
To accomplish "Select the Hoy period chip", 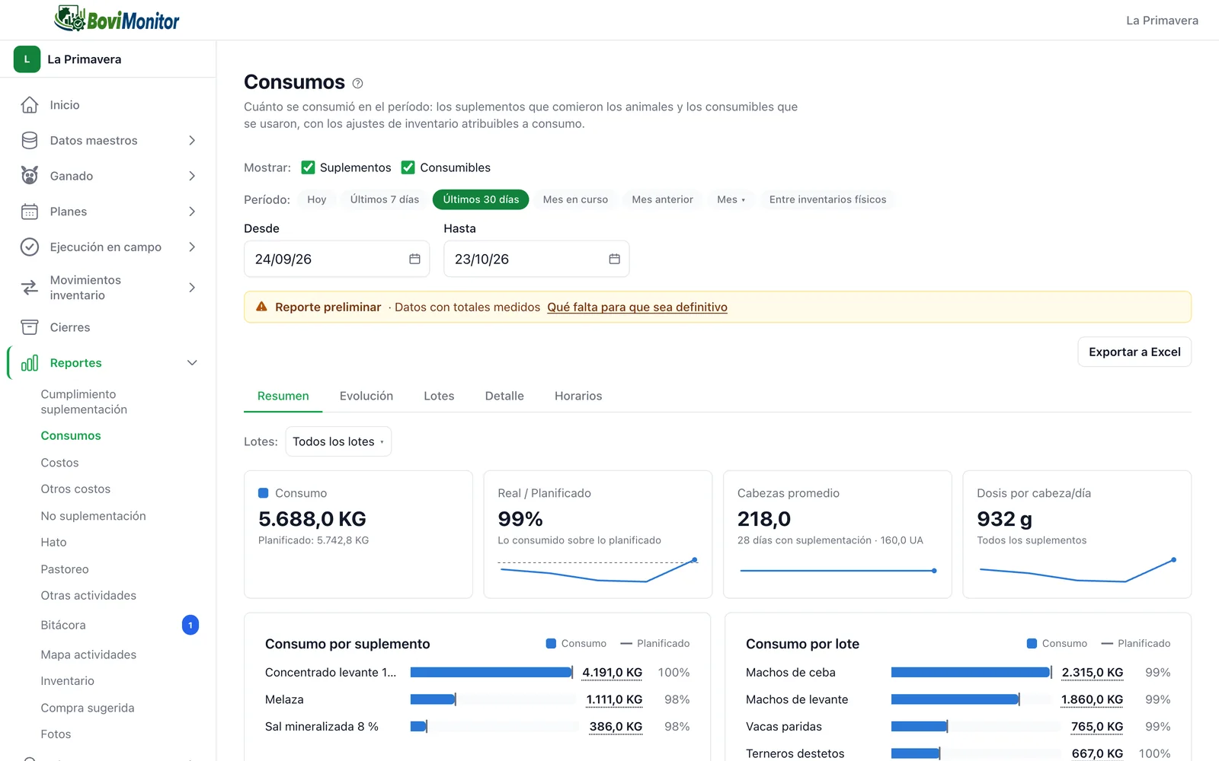I will coord(317,199).
